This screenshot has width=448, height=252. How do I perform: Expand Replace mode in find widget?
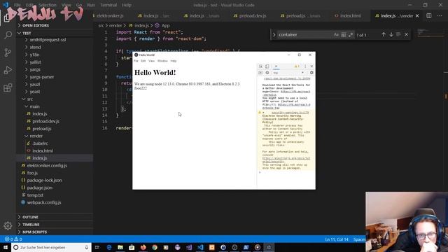274,35
